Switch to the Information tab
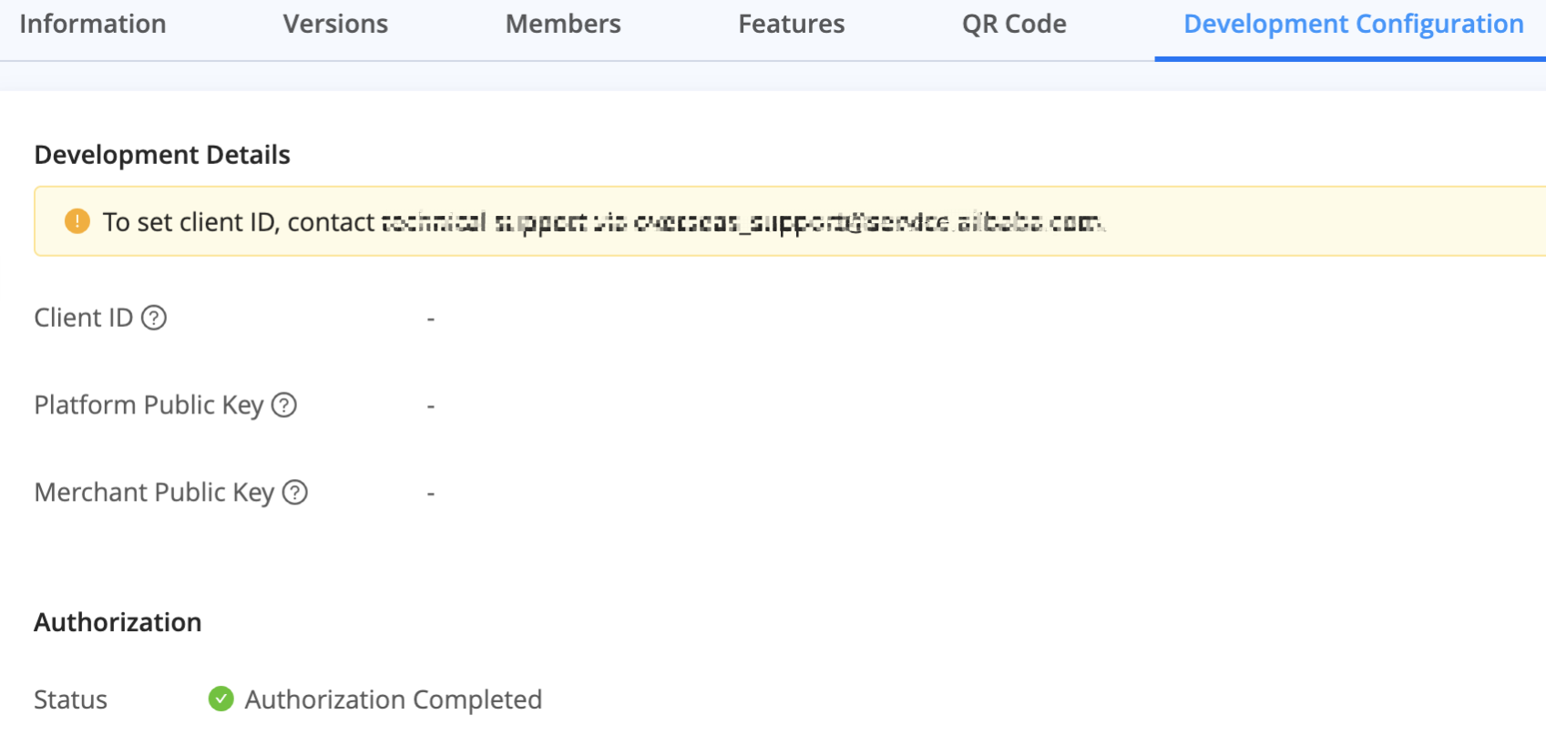This screenshot has height=745, width=1546. (93, 25)
